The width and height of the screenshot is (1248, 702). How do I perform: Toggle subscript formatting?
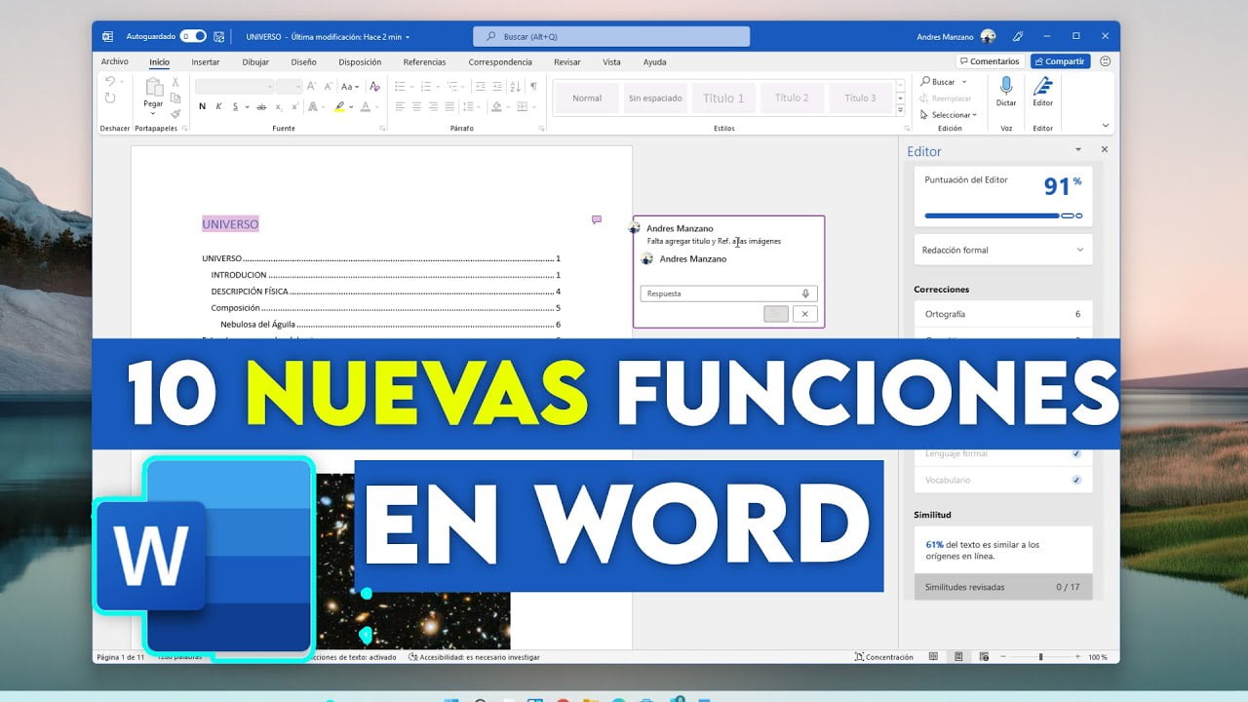click(x=279, y=107)
